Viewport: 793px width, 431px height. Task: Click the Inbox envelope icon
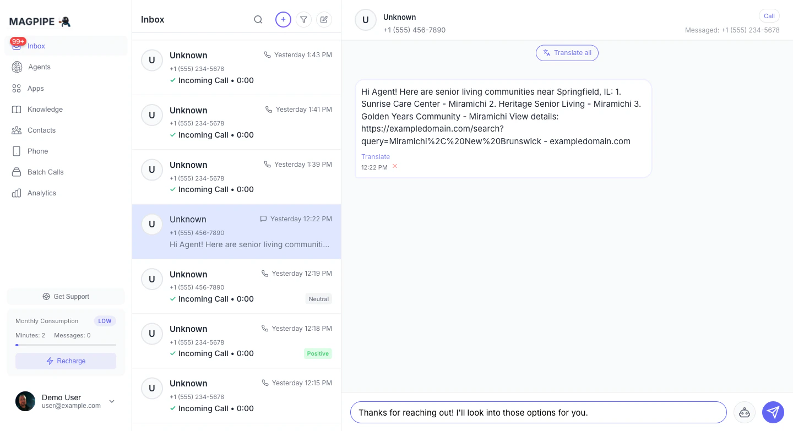tap(17, 47)
